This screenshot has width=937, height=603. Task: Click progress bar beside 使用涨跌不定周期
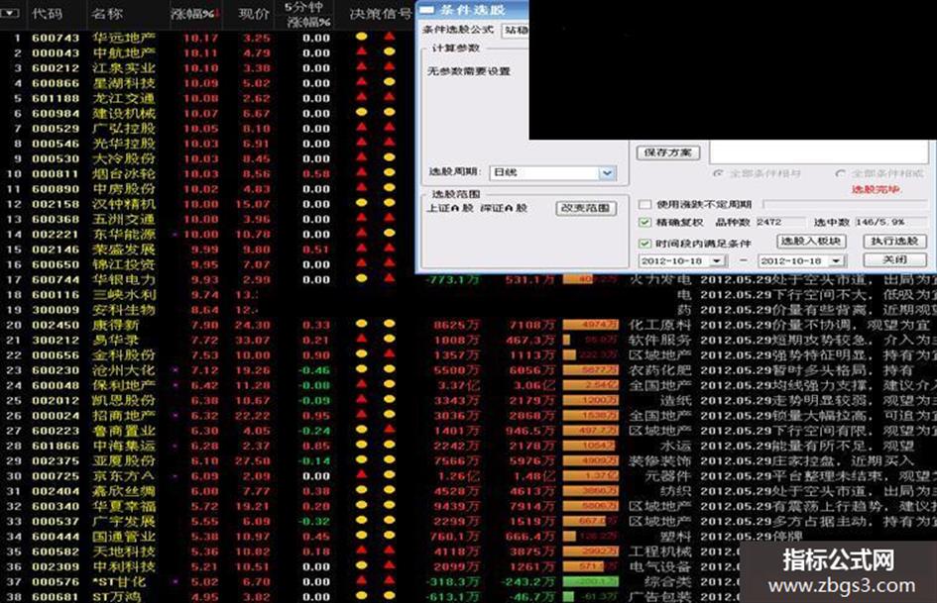pyautogui.click(x=844, y=205)
